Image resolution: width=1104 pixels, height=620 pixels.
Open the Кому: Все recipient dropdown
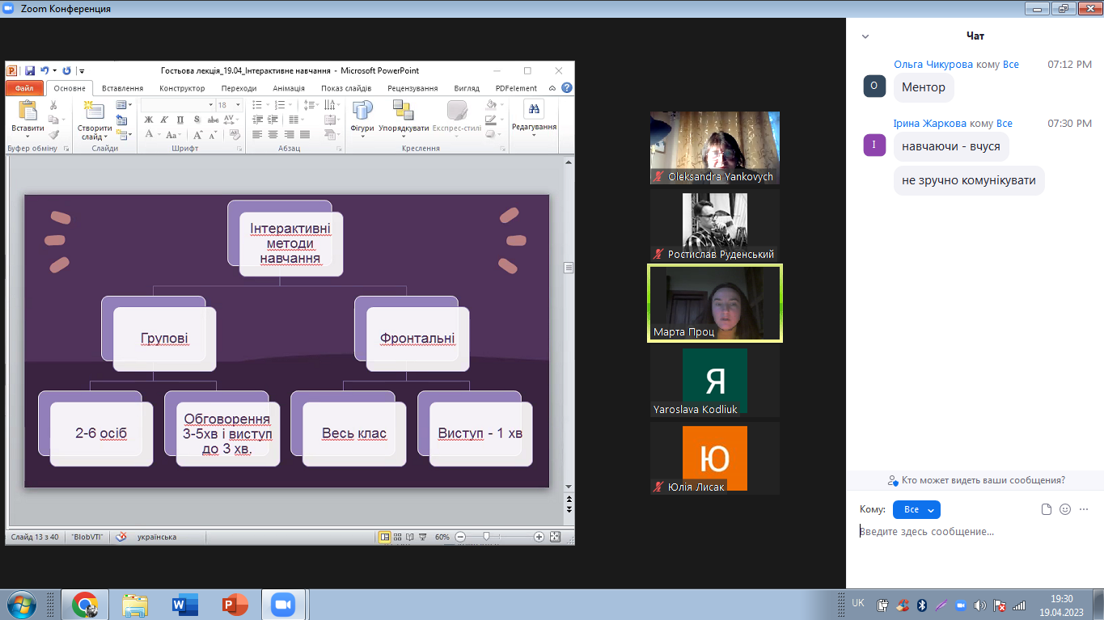tap(916, 509)
